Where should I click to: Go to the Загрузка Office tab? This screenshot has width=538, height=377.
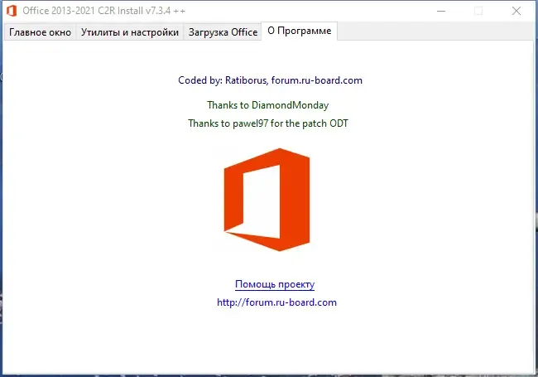tap(223, 32)
